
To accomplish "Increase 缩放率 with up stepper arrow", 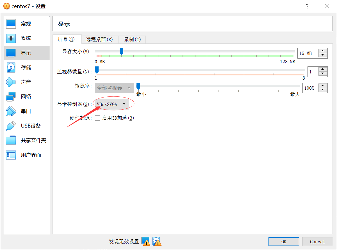I will tap(323, 86).
